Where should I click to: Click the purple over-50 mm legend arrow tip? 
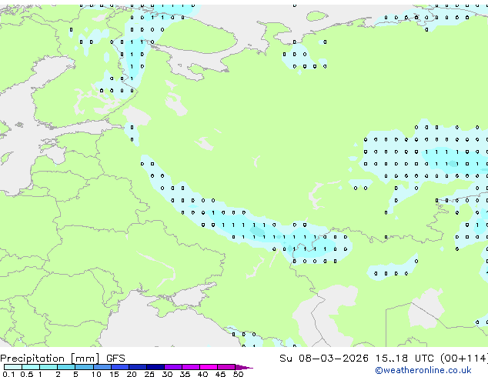click(244, 367)
